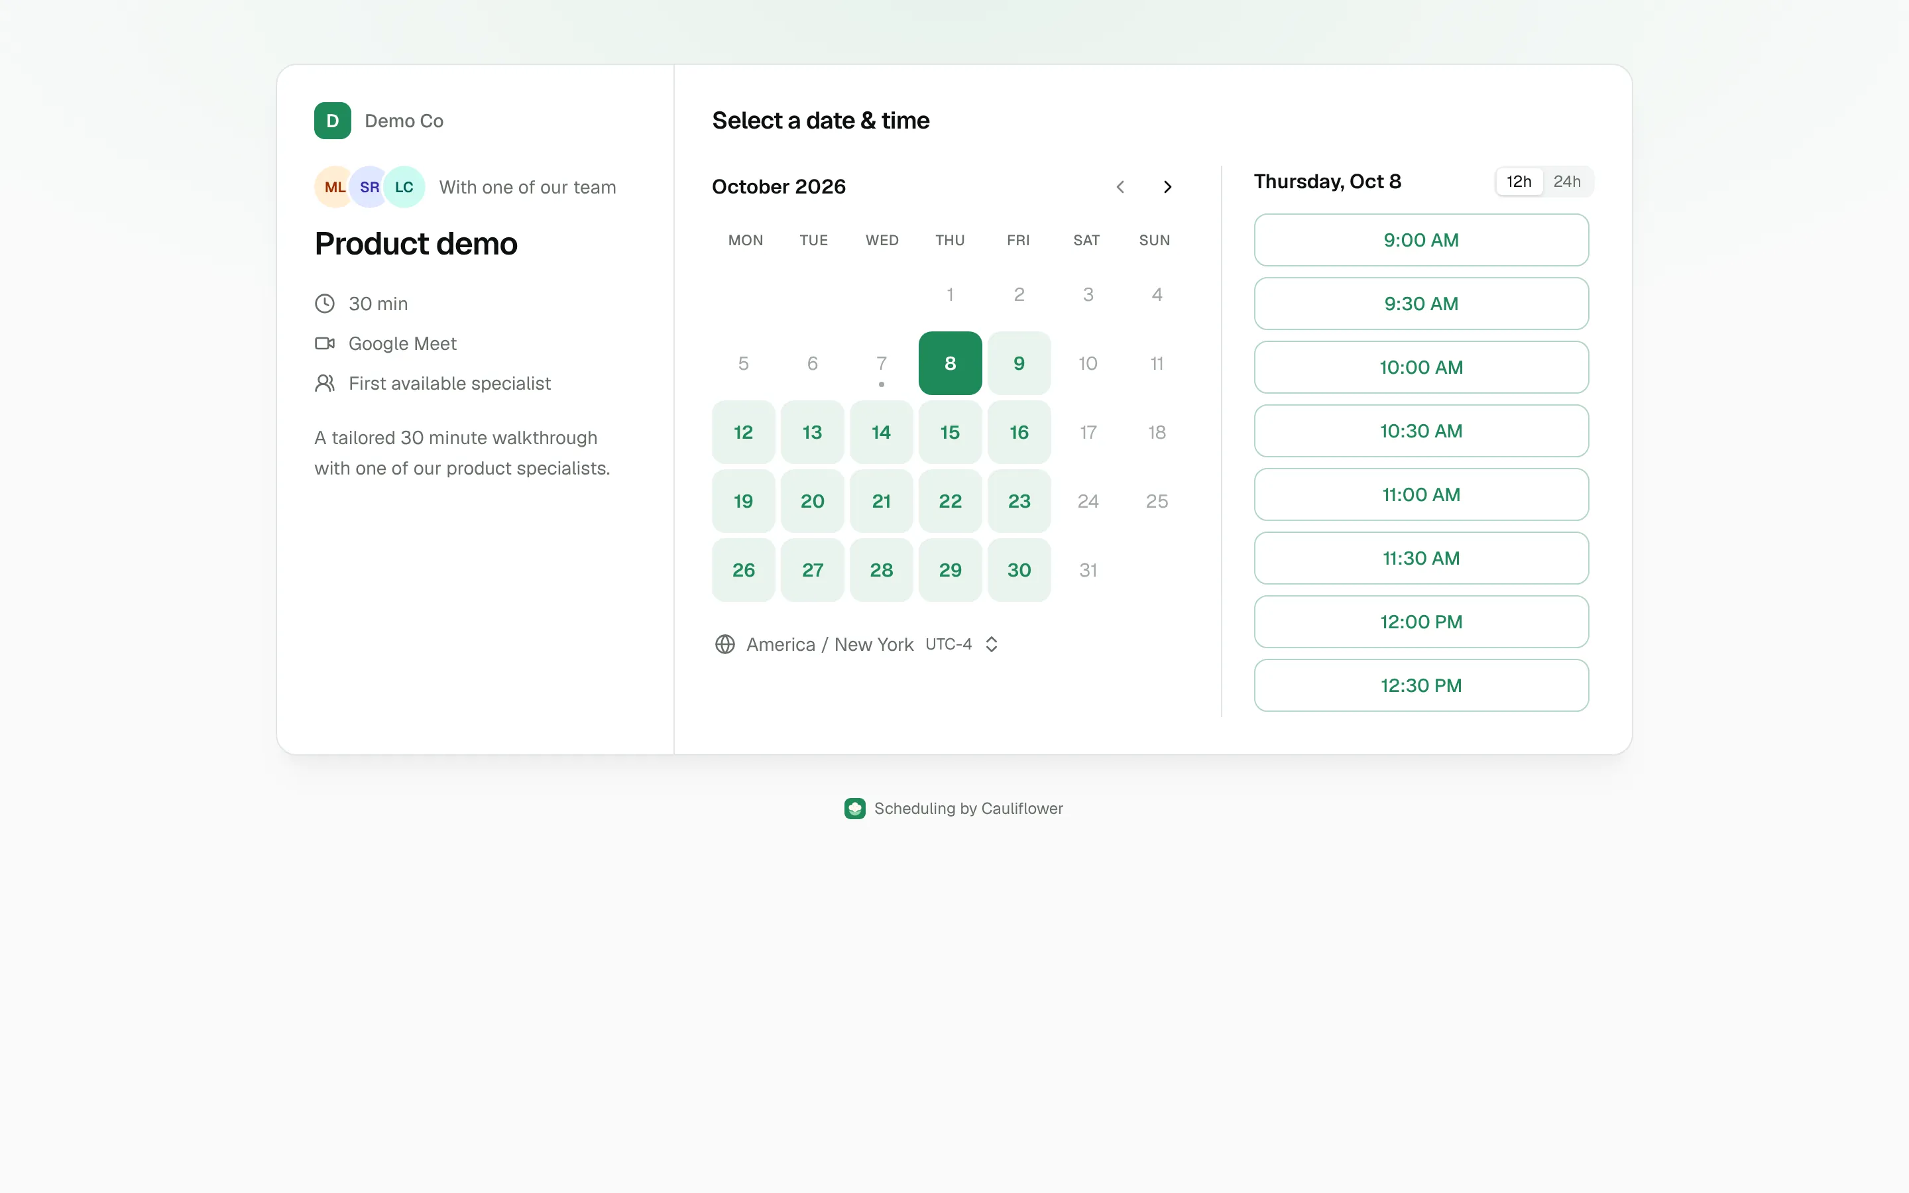This screenshot has width=1909, height=1193.
Task: Click the 30 min duration text
Action: pos(378,304)
